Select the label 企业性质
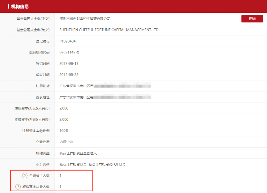This screenshot has height=193, width=267. (x=42, y=142)
